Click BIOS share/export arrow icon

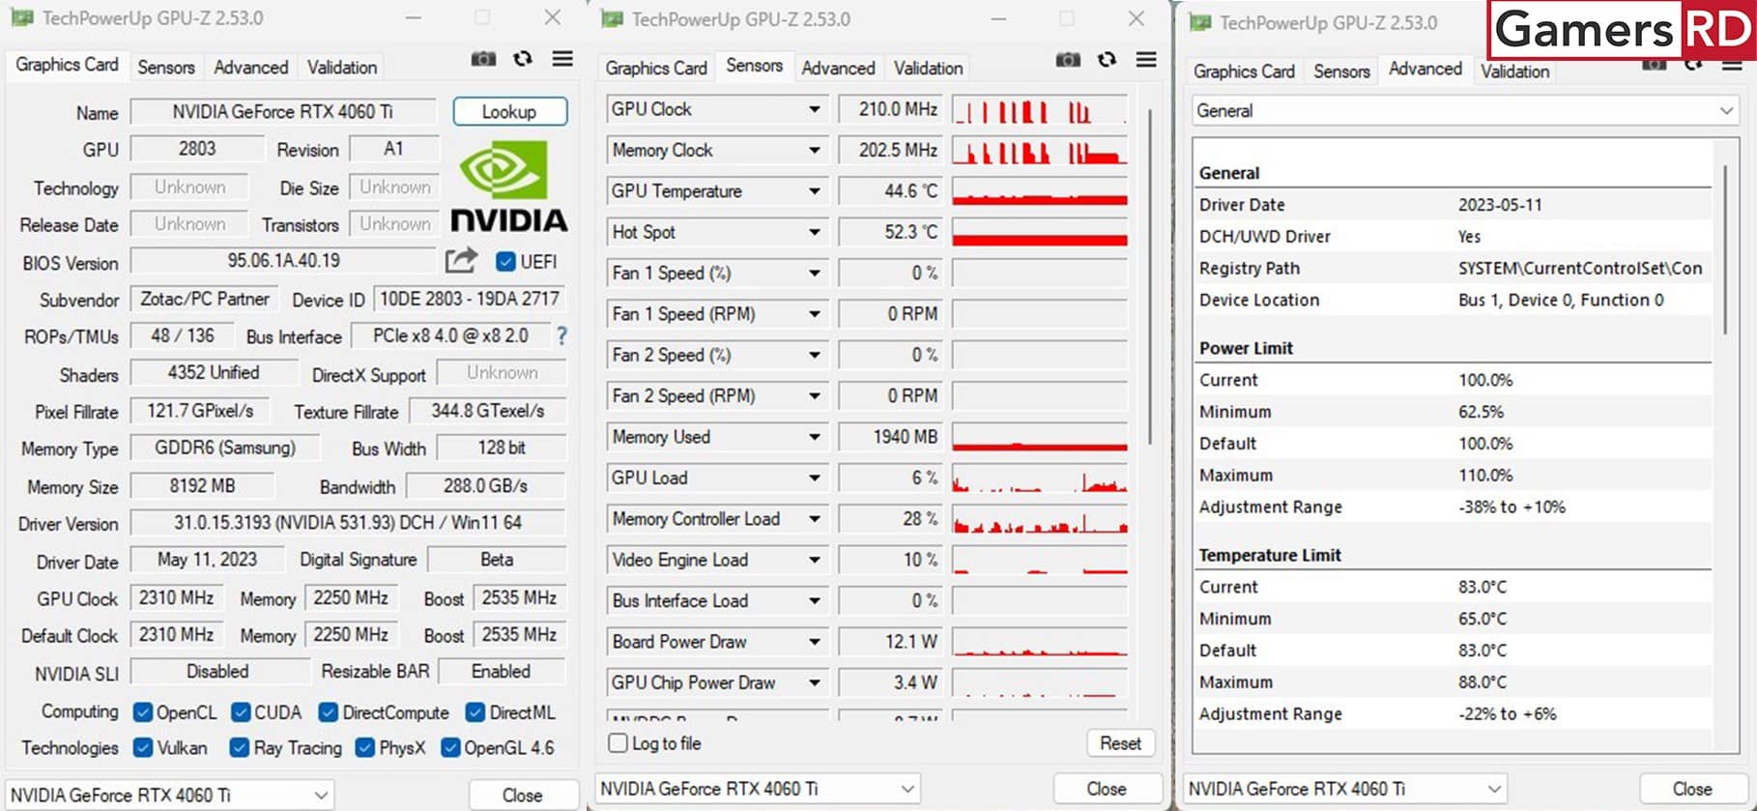pos(461,260)
